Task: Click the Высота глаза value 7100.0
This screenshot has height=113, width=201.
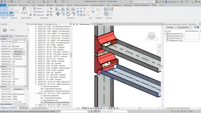Action: point(18,97)
